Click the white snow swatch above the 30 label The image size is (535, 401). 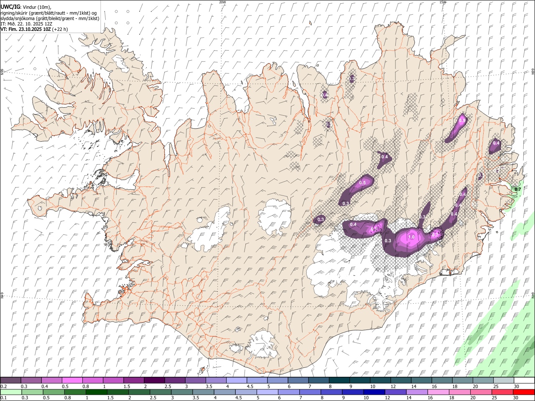click(x=524, y=380)
